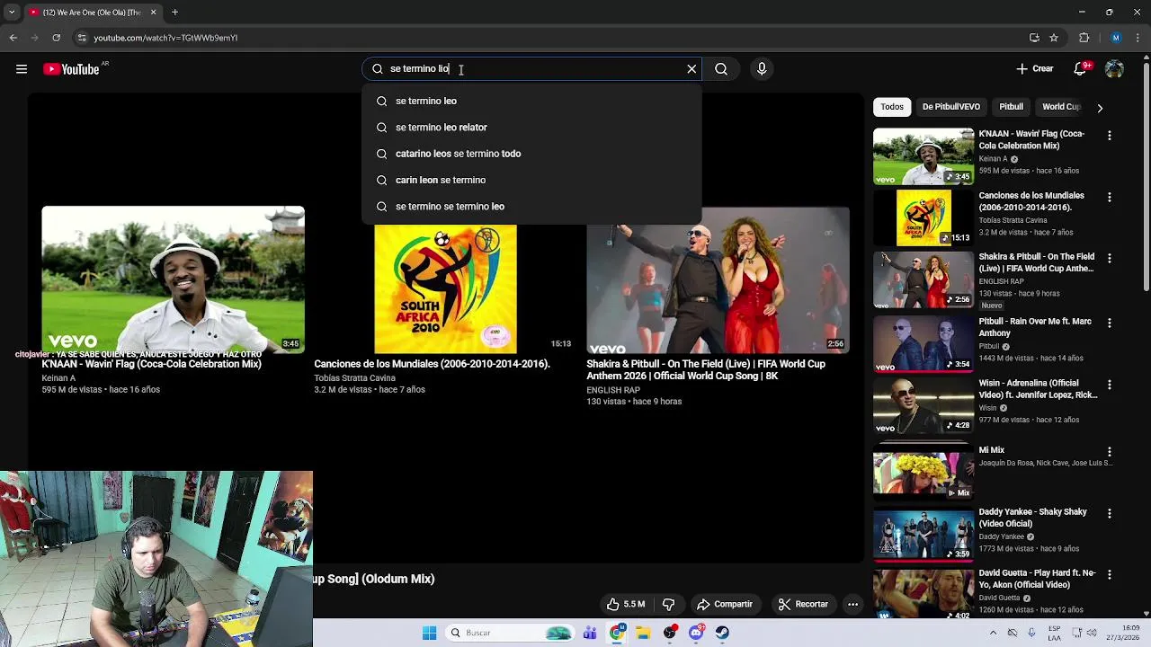The image size is (1151, 647).
Task: Open the Chrome extensions puzzle icon
Action: (x=1084, y=38)
